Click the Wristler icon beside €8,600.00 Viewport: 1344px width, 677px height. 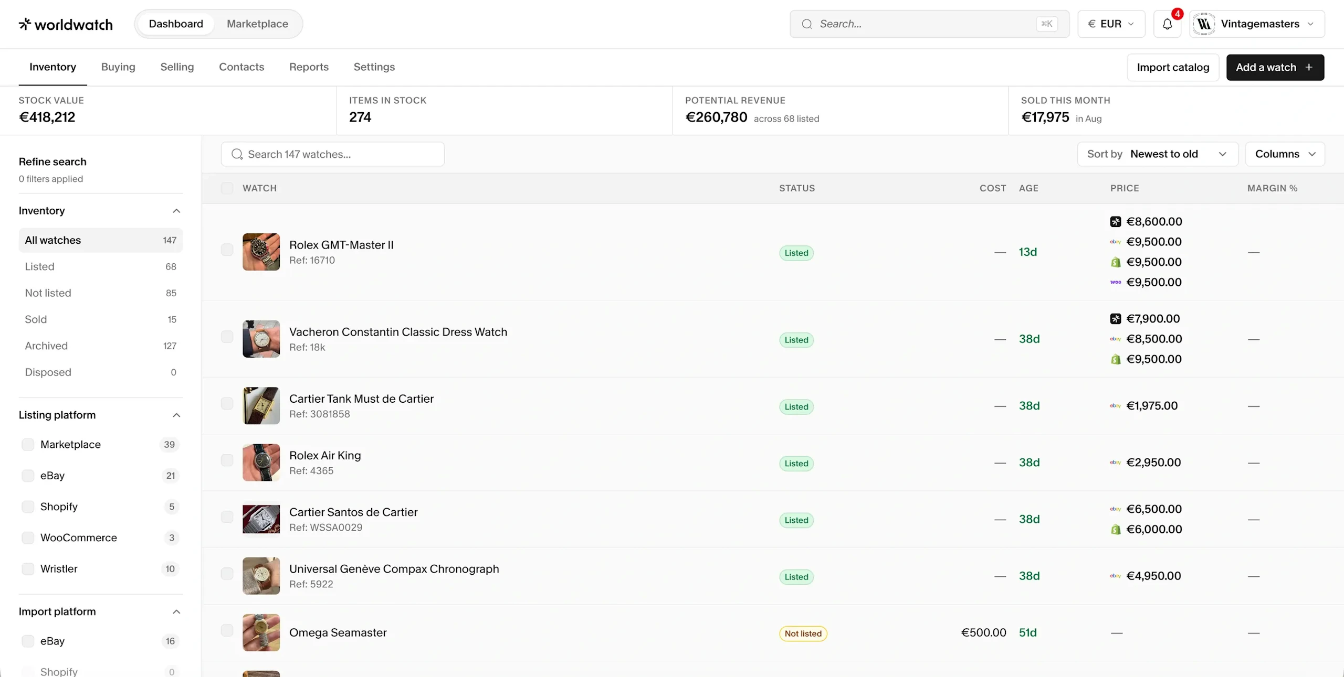pos(1116,222)
